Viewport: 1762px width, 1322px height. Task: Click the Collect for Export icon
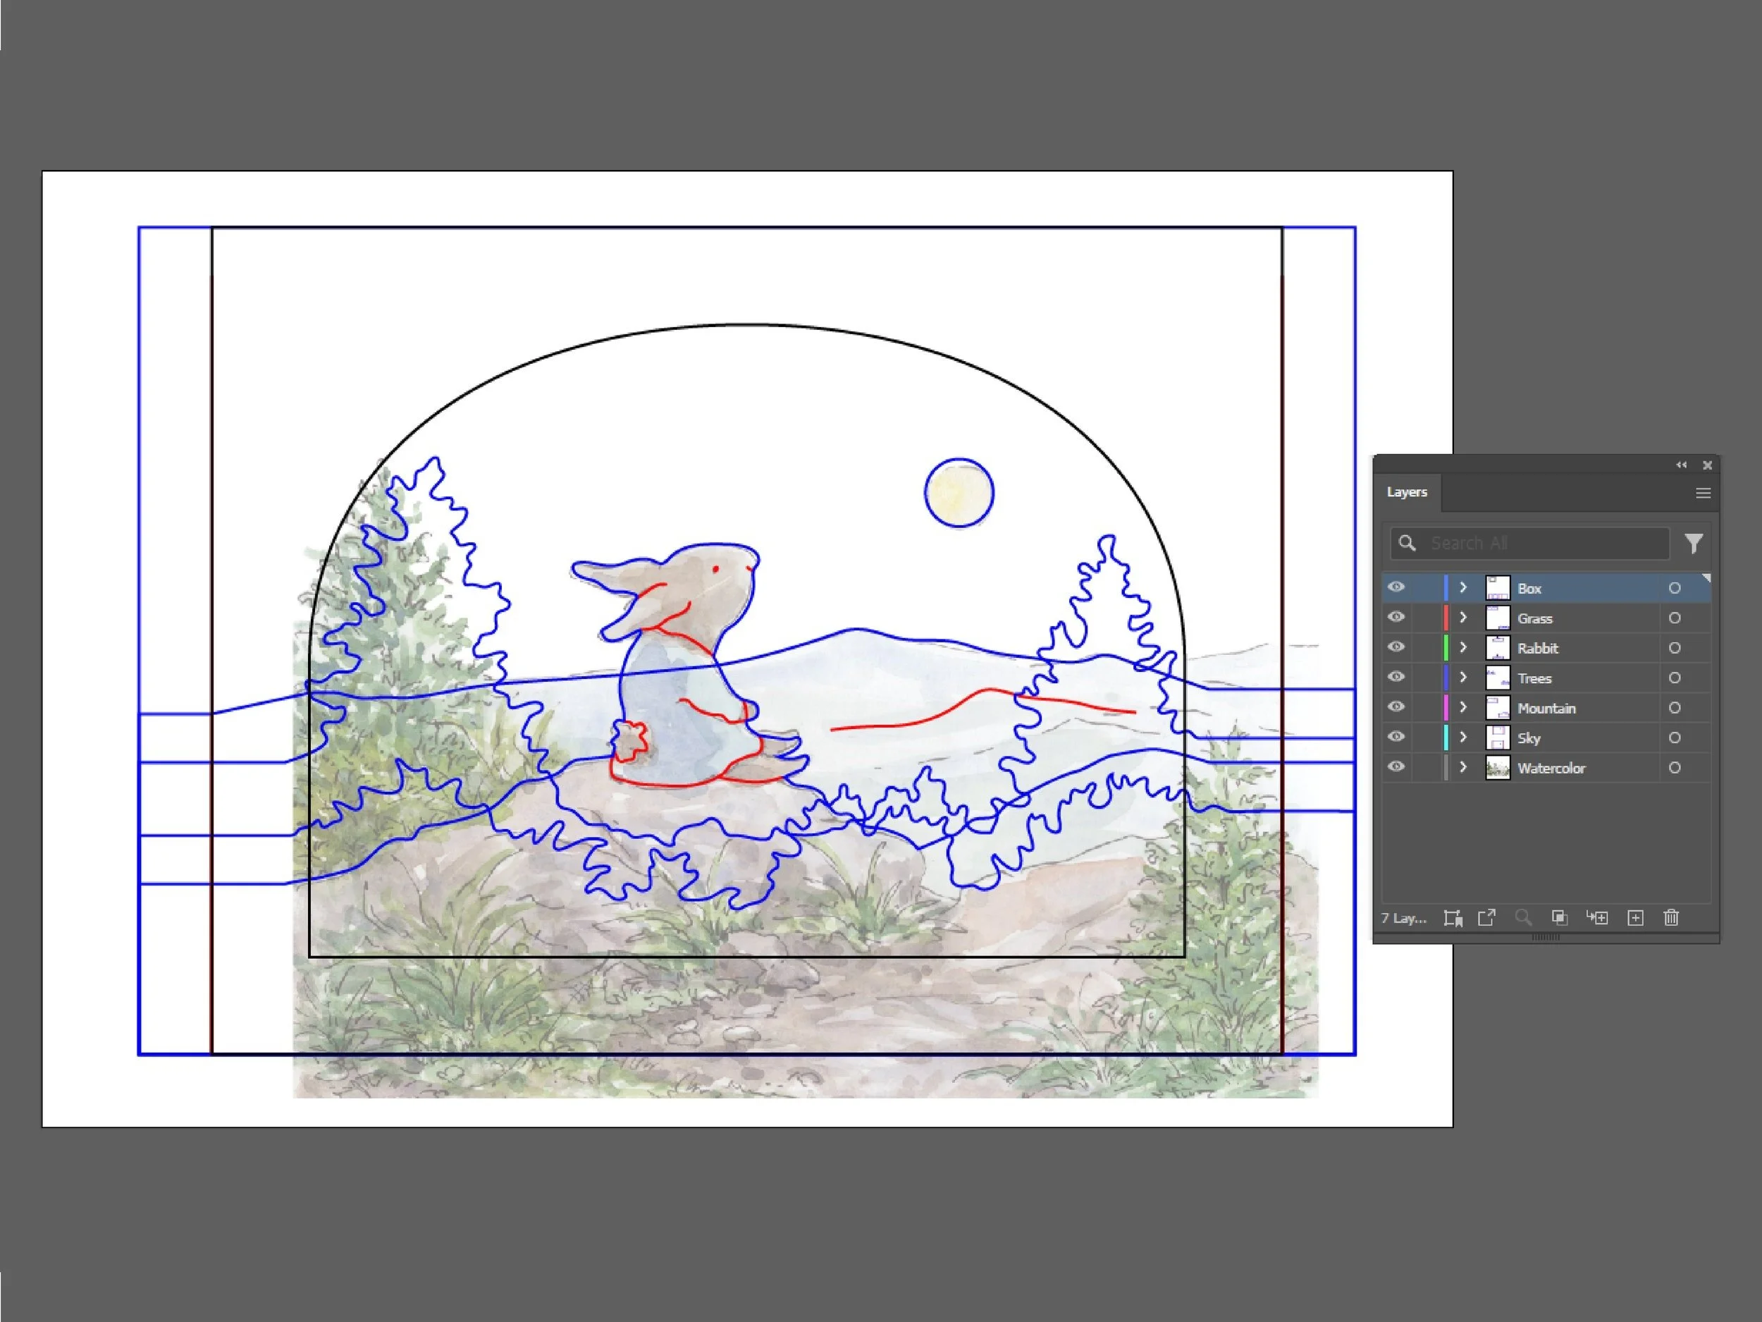pyautogui.click(x=1486, y=918)
